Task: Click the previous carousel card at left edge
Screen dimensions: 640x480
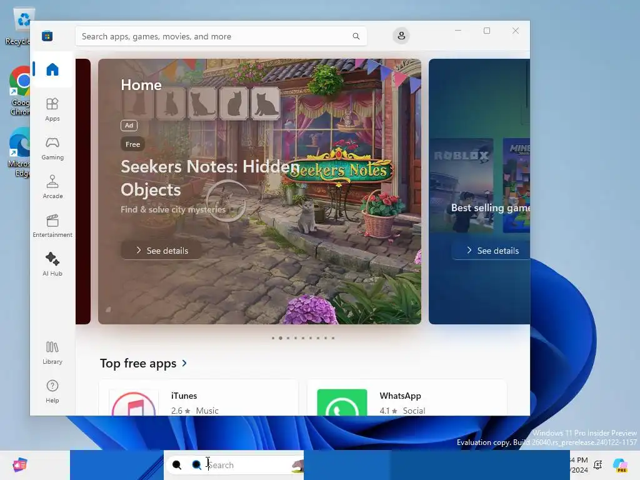Action: click(x=83, y=191)
